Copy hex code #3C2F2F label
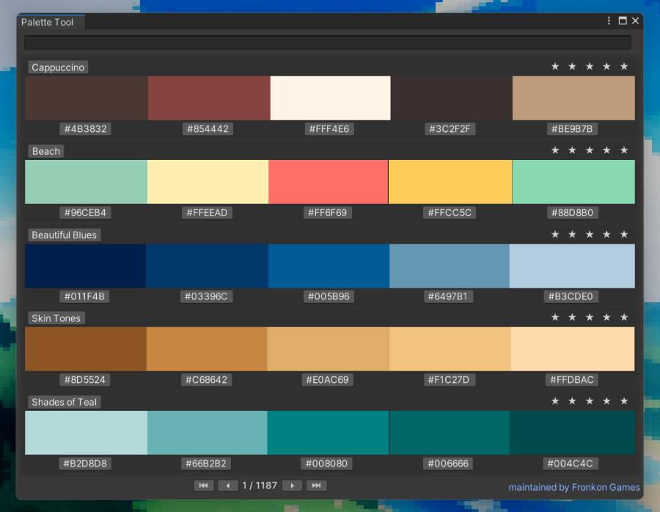Screen dimensions: 660x512 (450, 129)
